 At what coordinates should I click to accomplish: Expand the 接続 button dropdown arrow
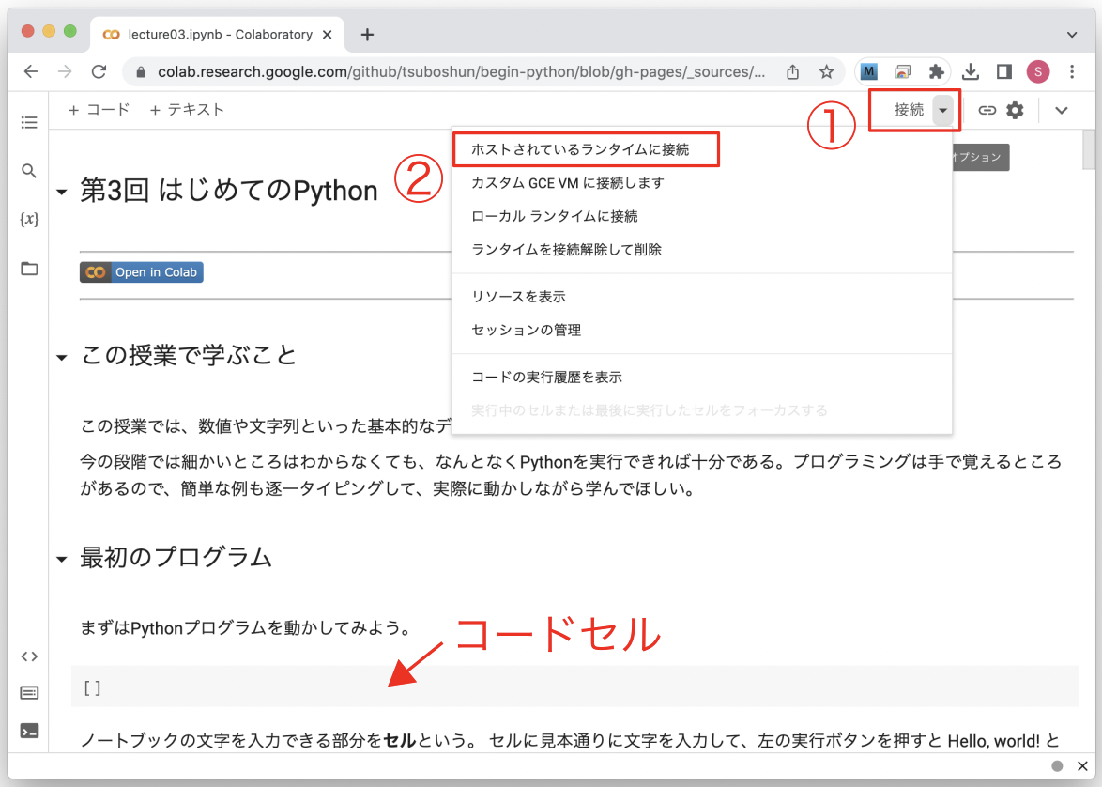pyautogui.click(x=943, y=110)
